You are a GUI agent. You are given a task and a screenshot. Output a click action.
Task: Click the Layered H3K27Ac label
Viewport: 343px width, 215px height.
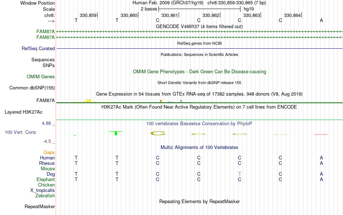[x=23, y=112]
